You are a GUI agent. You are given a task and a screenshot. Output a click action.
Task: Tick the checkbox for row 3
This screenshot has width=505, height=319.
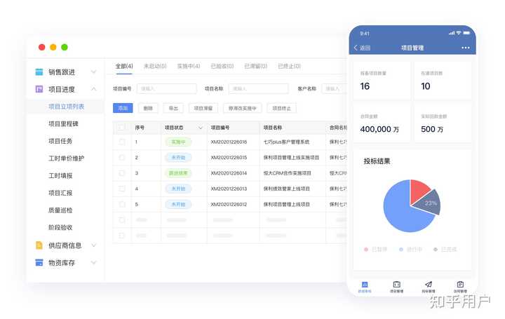coord(122,173)
